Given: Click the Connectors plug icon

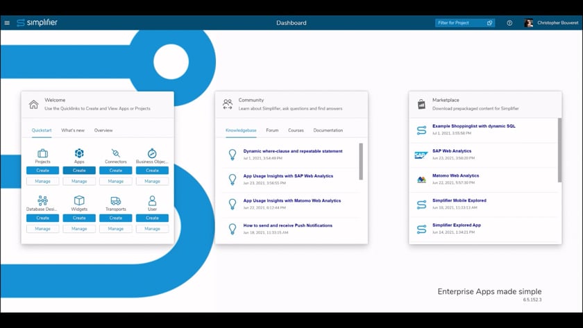Looking at the screenshot, I should (x=116, y=153).
